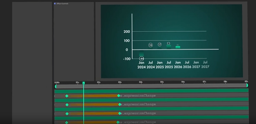The image size is (256, 124).
Task: Jump to the 09s ruler mark
Action: pos(246,81)
